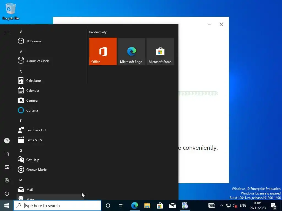Screen dimensions: 282x211
Task: Click the C letter group header
Action: click(x=21, y=71)
